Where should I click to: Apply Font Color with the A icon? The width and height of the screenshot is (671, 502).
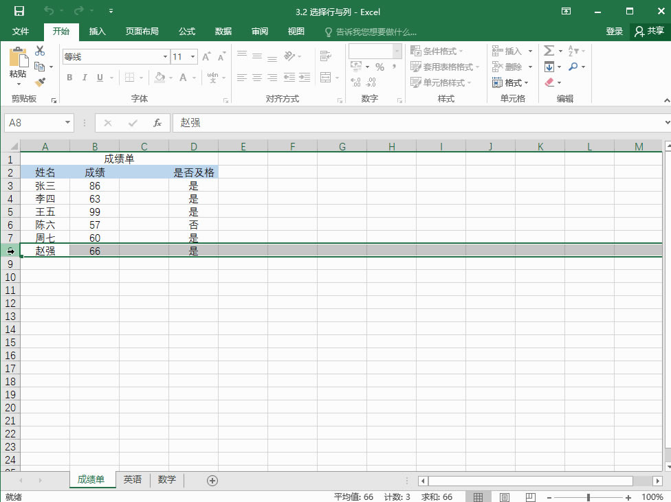click(x=182, y=77)
